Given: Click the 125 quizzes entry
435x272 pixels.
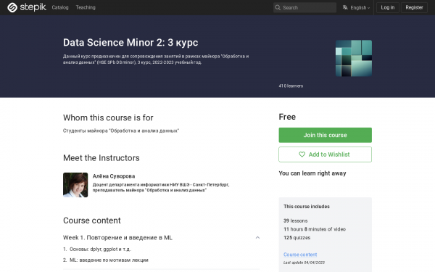Looking at the screenshot, I should (x=297, y=238).
